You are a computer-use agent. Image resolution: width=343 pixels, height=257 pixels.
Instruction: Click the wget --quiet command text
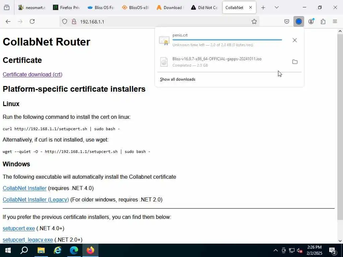point(76,152)
